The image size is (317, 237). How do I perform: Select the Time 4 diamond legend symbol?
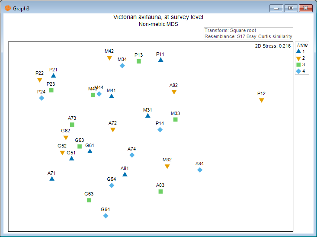tap(298, 71)
